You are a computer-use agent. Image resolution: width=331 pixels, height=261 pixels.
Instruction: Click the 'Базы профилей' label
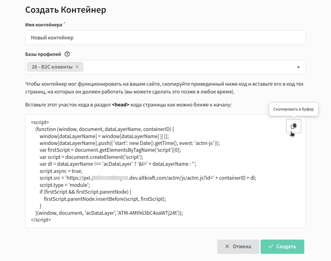(43, 54)
